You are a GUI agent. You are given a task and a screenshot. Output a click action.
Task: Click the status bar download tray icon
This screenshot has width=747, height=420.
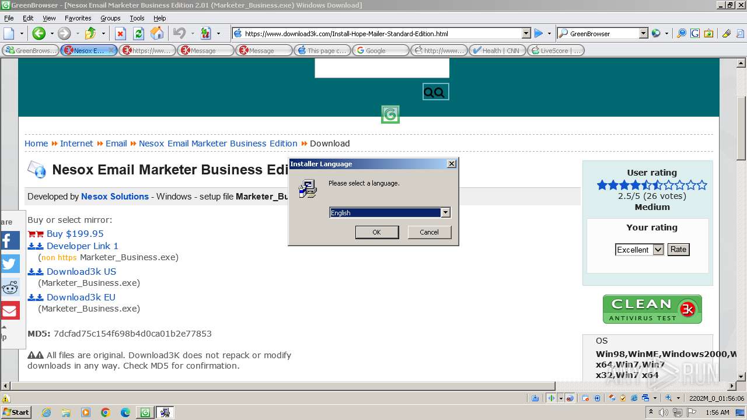tap(535, 398)
